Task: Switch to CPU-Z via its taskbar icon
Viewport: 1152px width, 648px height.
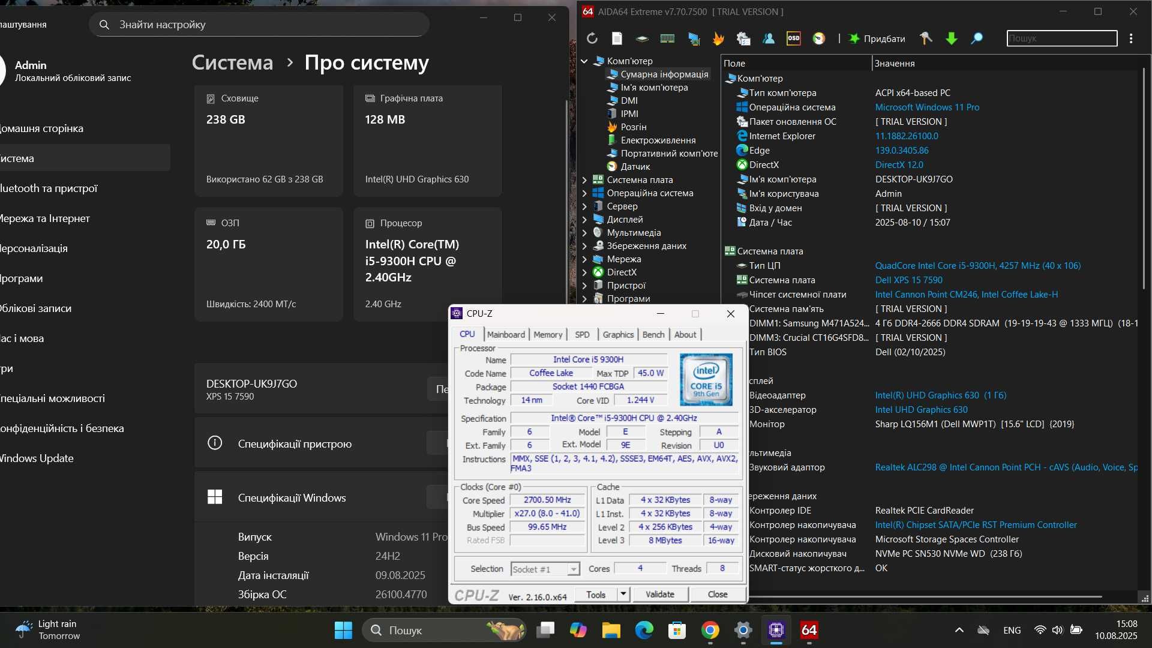Action: coord(776,630)
